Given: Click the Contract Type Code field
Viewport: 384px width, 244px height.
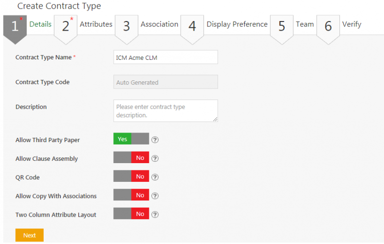Looking at the screenshot, I should click(x=165, y=82).
